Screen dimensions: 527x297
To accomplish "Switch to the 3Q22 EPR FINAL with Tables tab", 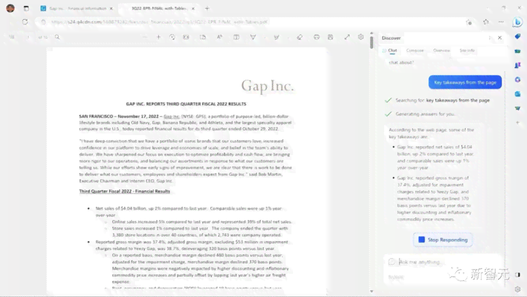I will 159,8.
